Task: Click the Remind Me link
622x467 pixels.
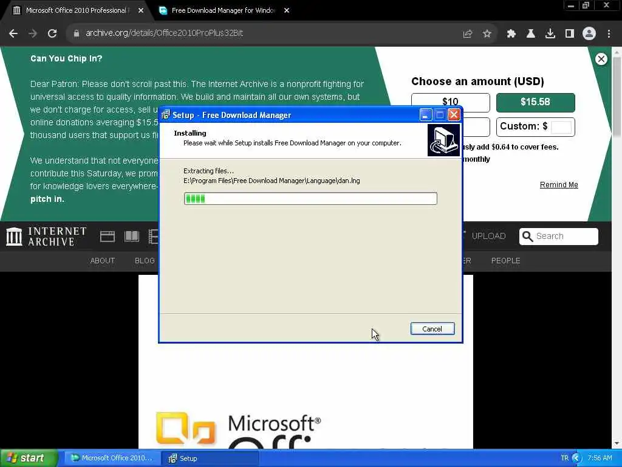Action: 559,185
